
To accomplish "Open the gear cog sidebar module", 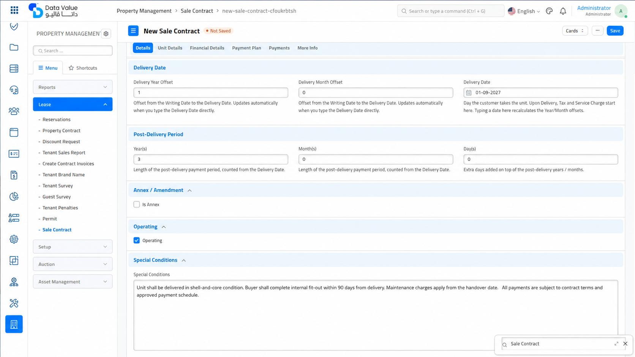I will click(x=14, y=239).
